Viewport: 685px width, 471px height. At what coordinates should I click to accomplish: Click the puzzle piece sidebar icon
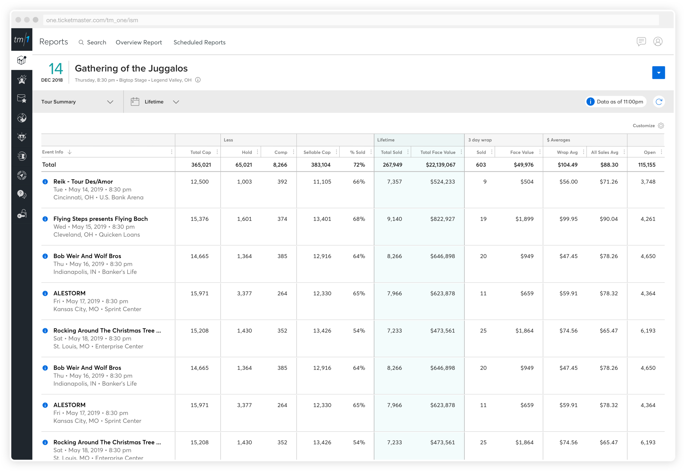[22, 118]
